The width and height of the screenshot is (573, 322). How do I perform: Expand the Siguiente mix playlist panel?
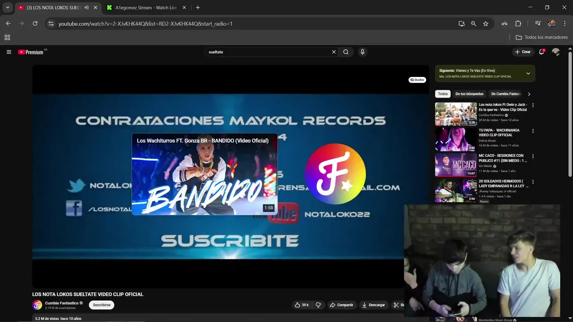coord(528,73)
